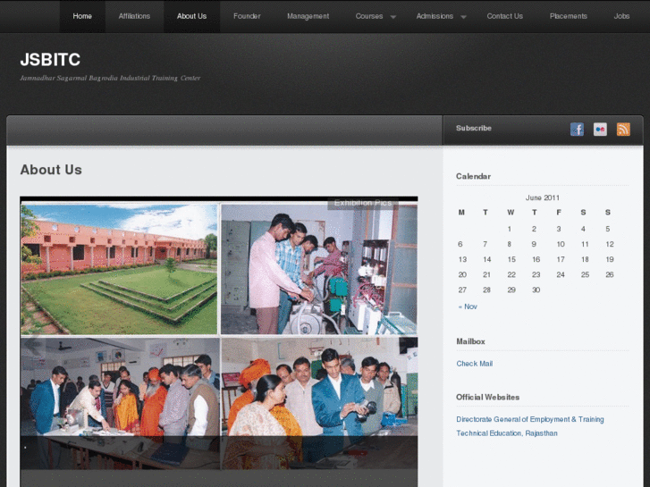This screenshot has width=650, height=487.
Task: Click calendar date 24
Action: point(561,275)
